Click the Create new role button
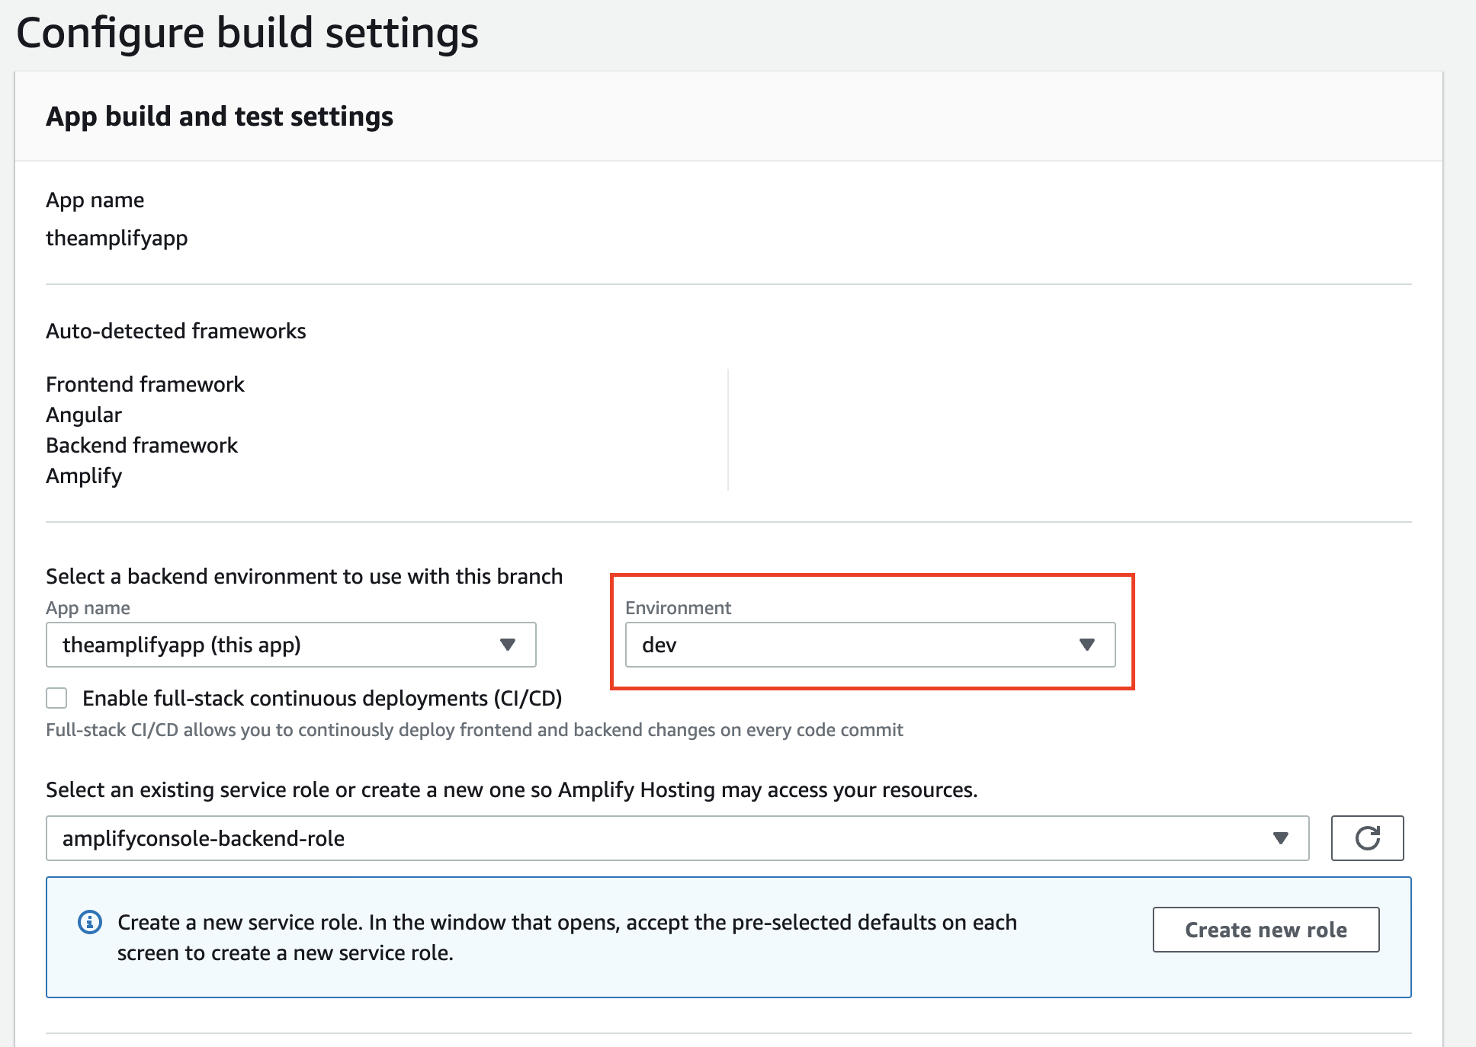This screenshot has height=1047, width=1476. tap(1266, 930)
